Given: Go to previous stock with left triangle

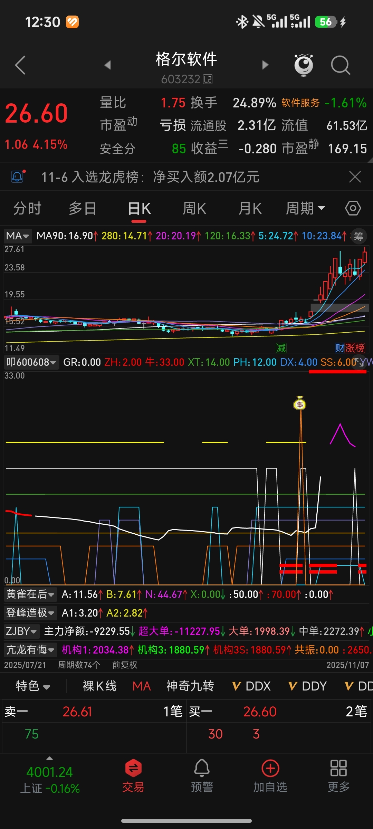Looking at the screenshot, I should pyautogui.click(x=108, y=65).
